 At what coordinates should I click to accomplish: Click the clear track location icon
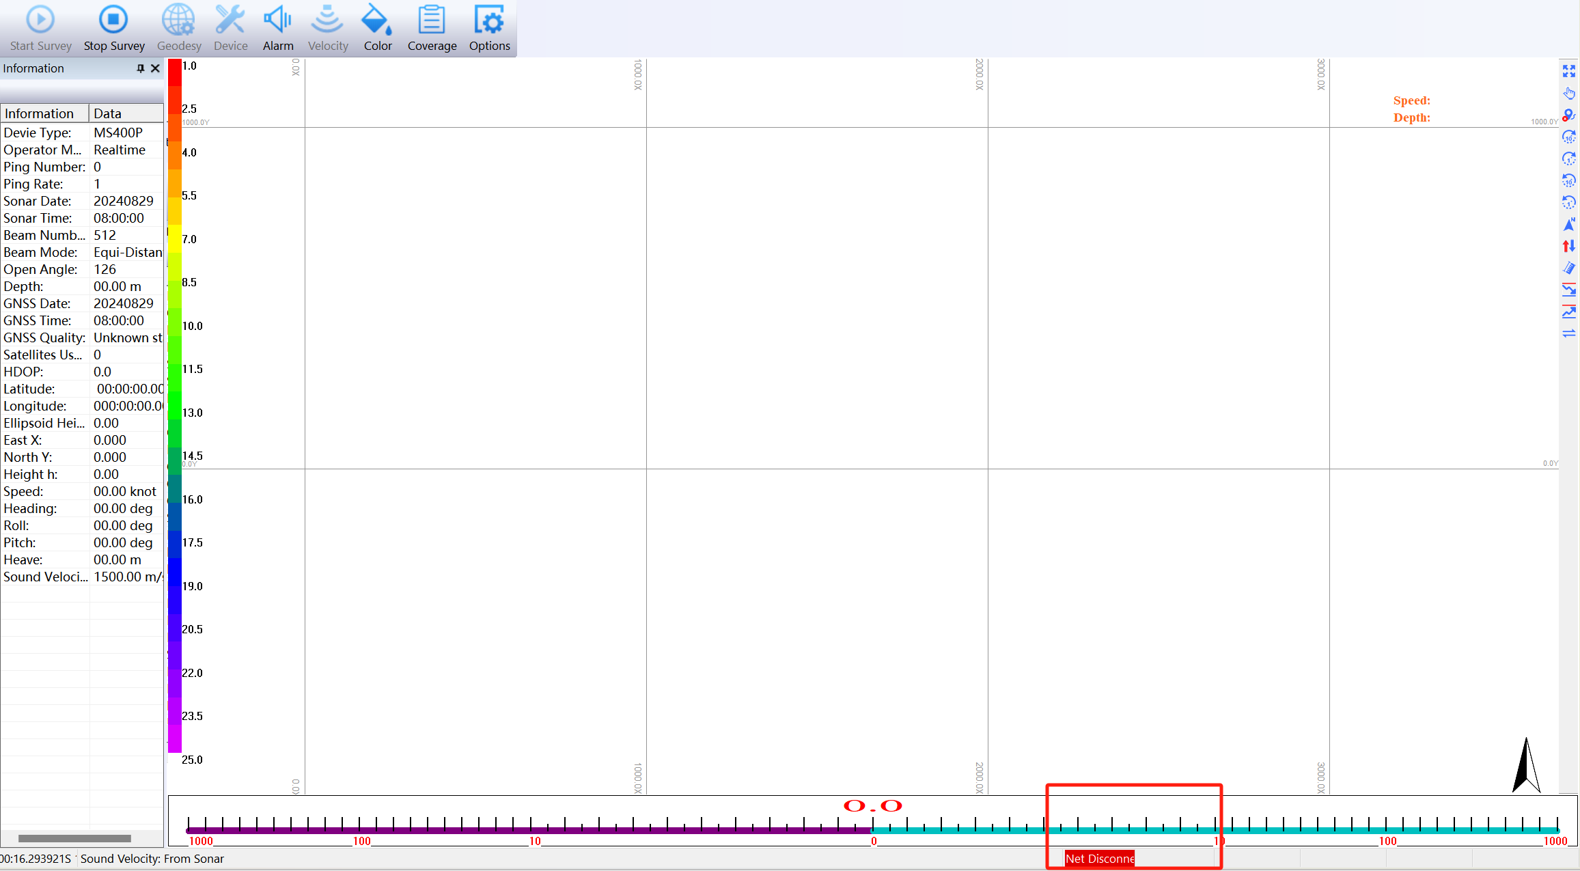(1569, 115)
